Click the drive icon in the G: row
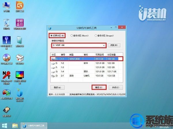The image size is (173, 129). [53, 72]
